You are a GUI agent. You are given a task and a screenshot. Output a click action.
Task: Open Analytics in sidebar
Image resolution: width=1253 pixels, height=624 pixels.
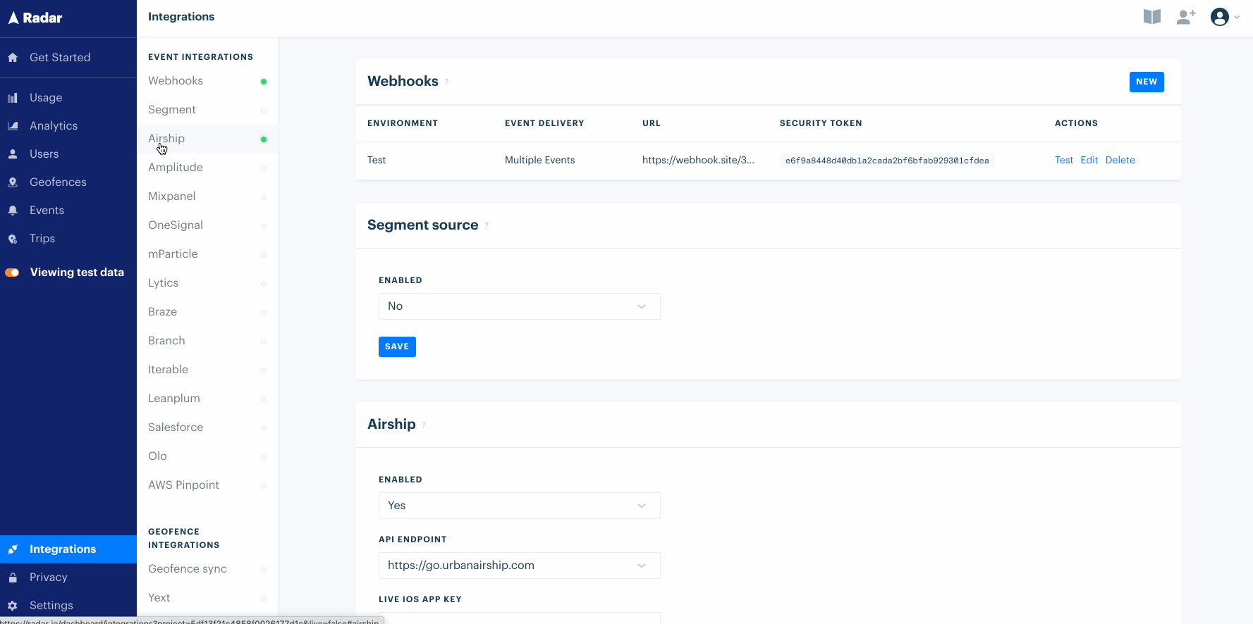(68, 126)
